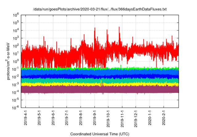Select the 10^-2 y-axis tick label
The width and height of the screenshot is (197, 137).
tap(15, 77)
